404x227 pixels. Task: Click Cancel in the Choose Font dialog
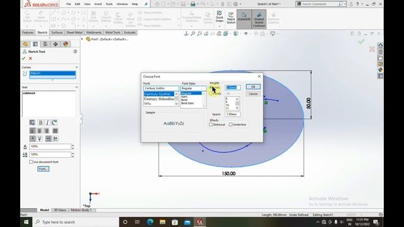click(x=253, y=94)
